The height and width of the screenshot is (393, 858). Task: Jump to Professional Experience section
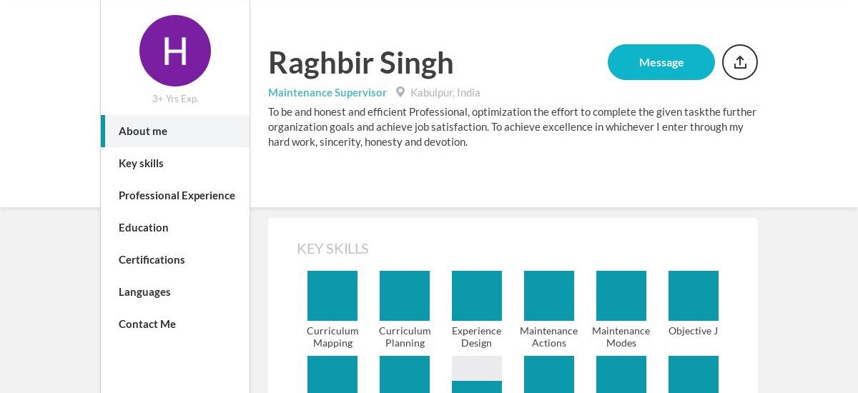point(175,196)
